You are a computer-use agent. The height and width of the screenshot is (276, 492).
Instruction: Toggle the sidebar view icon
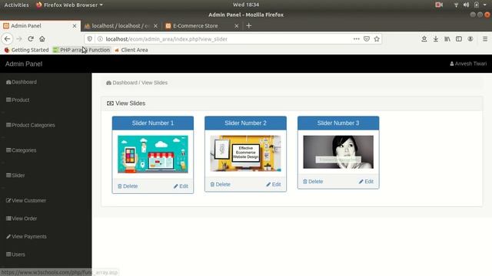tap(459, 39)
